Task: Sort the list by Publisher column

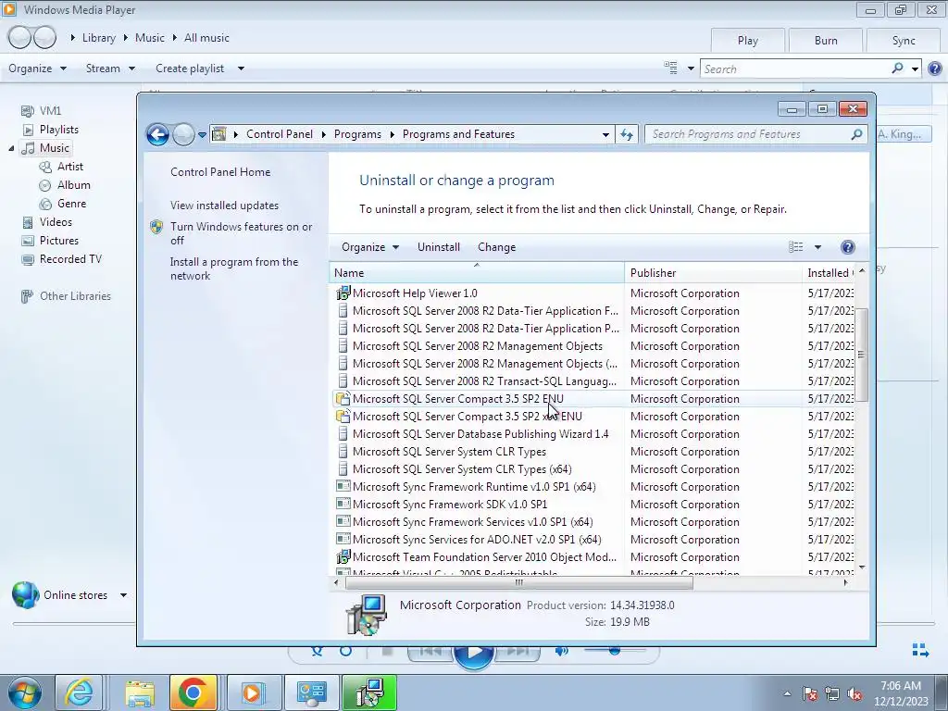Action: [714, 273]
